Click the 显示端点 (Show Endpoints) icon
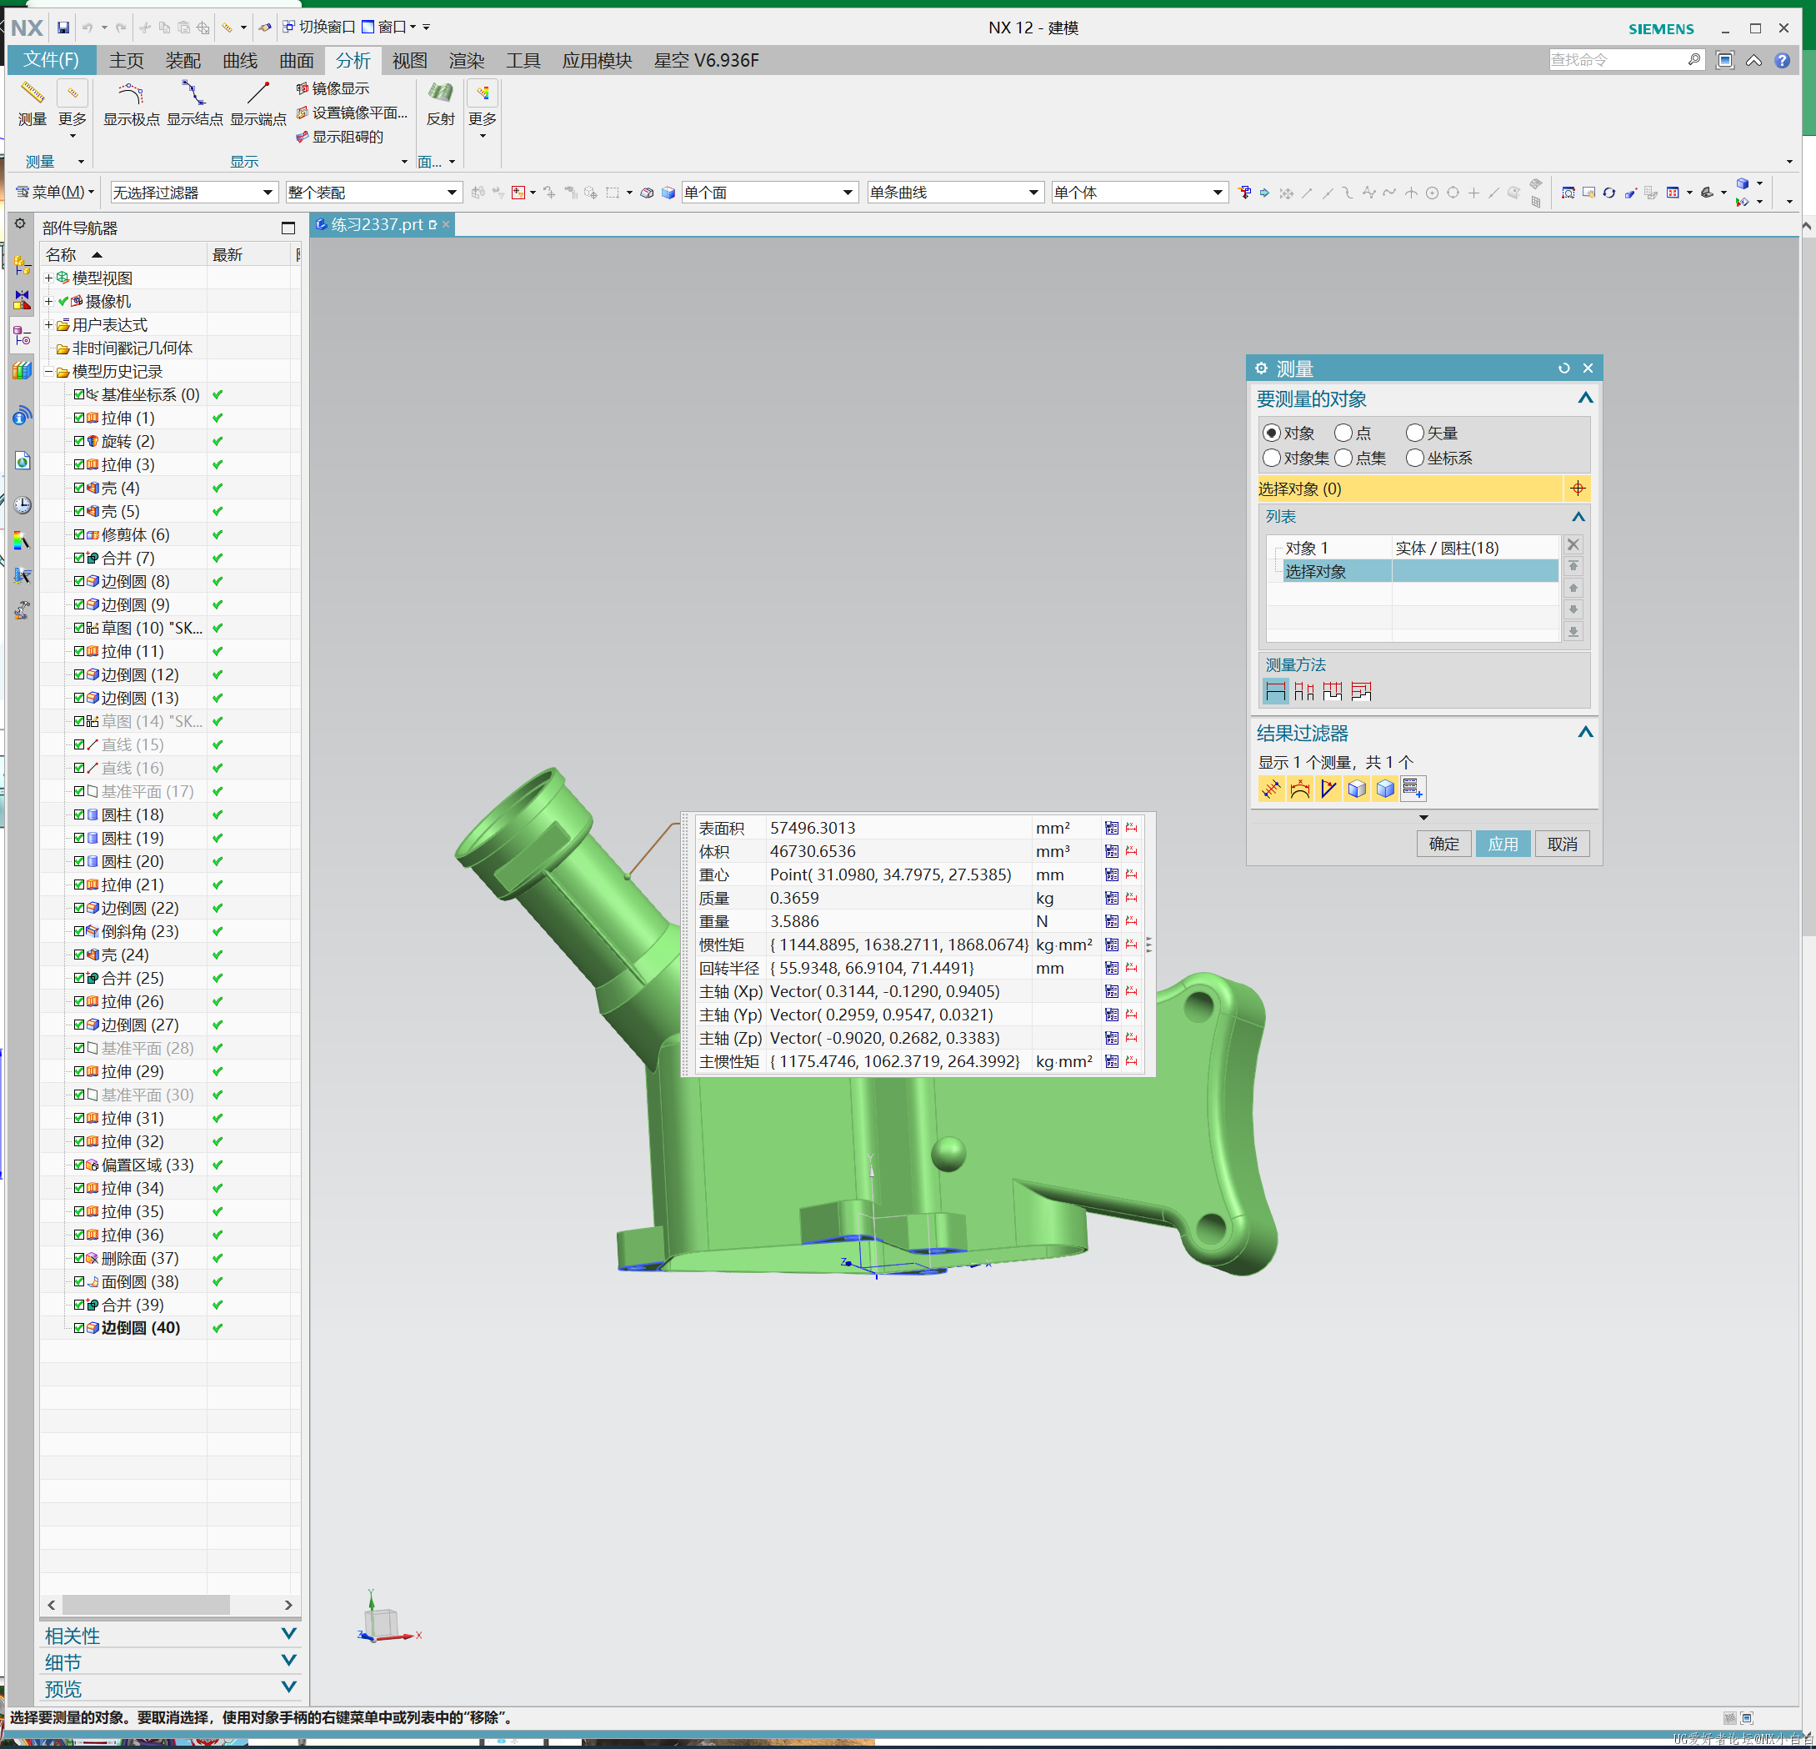This screenshot has width=1816, height=1749. click(258, 93)
